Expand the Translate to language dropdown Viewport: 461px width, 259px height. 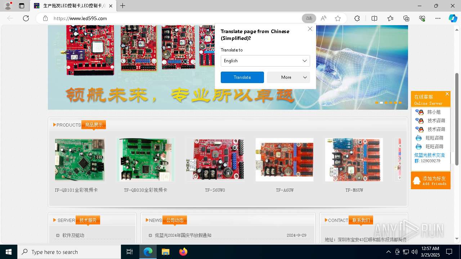point(265,61)
